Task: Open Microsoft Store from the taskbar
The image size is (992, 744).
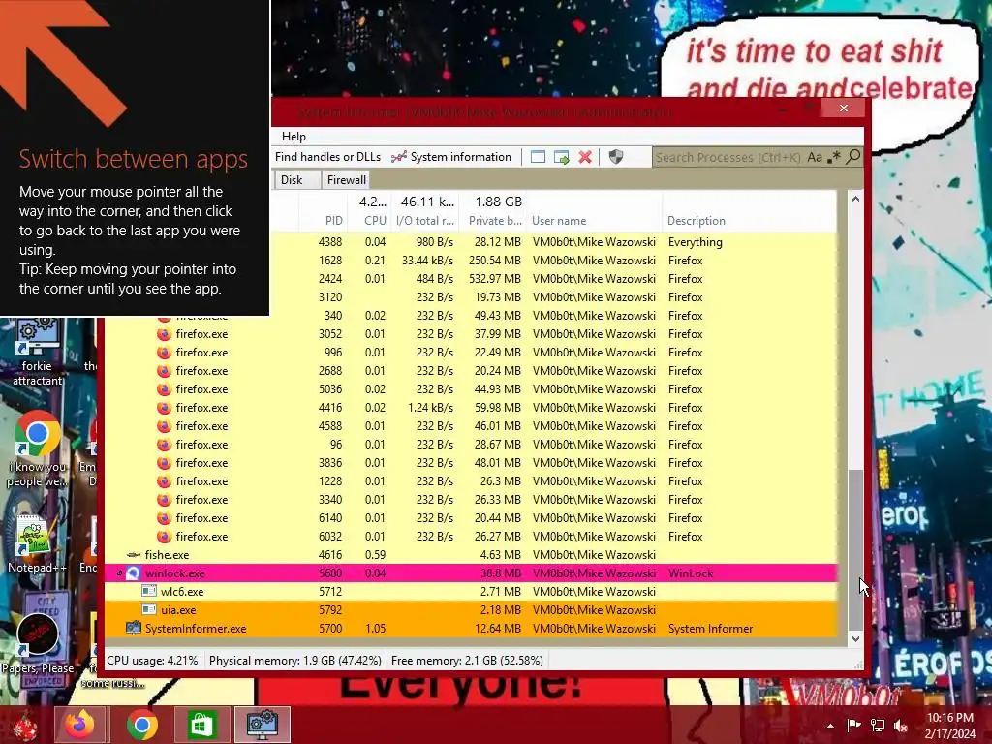Action: [x=201, y=725]
